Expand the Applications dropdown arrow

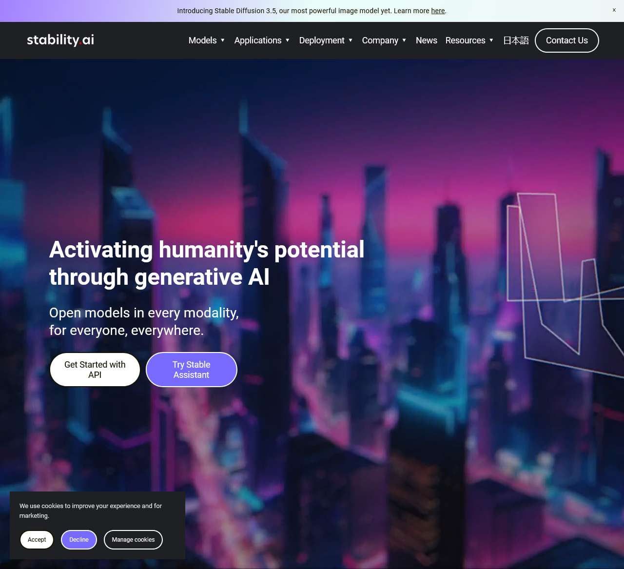(288, 40)
